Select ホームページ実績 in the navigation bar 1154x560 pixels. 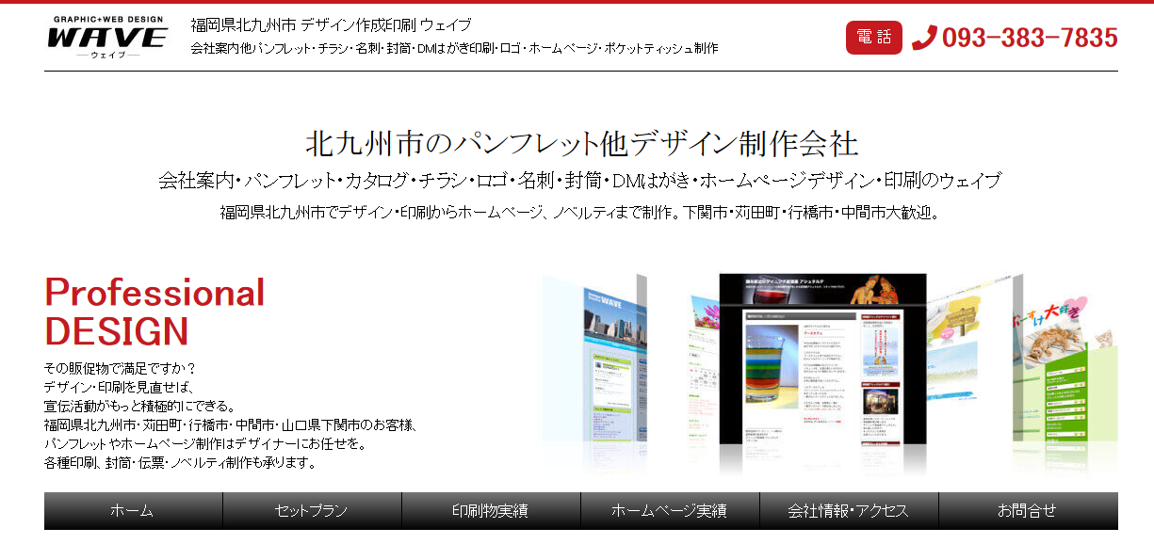coord(670,511)
